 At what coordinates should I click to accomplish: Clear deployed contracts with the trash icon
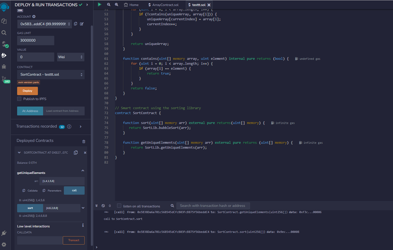pyautogui.click(x=84, y=141)
